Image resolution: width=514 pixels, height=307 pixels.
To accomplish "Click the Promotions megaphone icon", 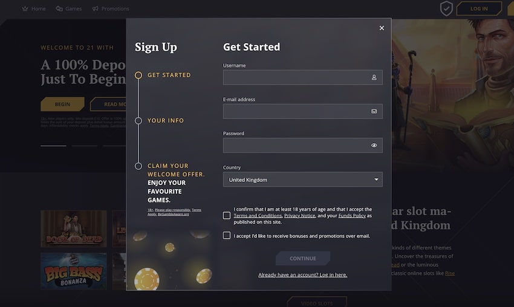I will coord(96,9).
